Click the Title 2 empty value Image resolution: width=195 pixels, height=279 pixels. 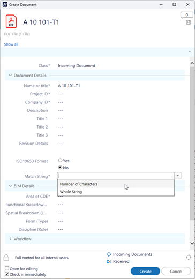[x=61, y=127]
